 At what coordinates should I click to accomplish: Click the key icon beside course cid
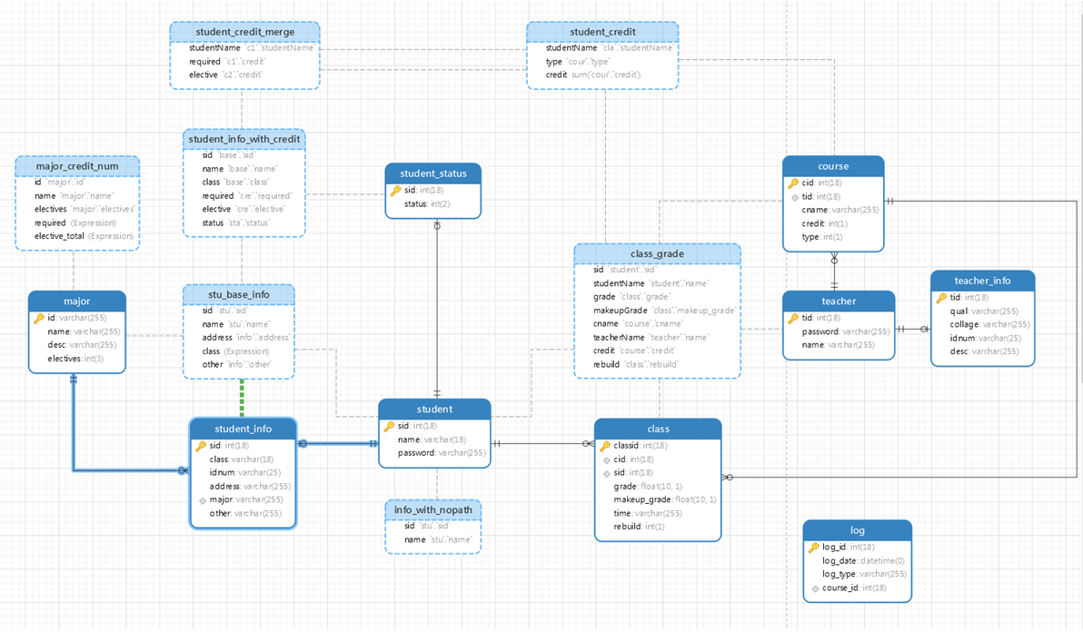point(793,183)
